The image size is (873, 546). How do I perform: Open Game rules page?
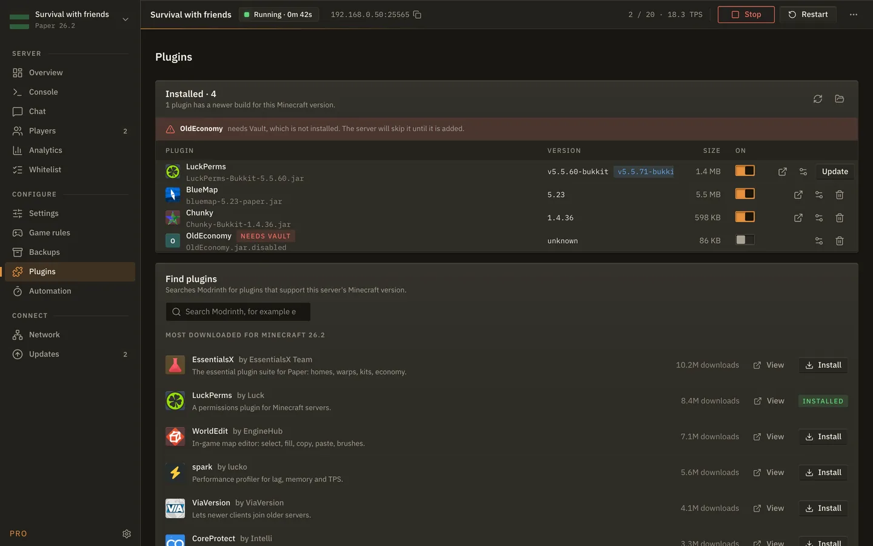(x=70, y=233)
